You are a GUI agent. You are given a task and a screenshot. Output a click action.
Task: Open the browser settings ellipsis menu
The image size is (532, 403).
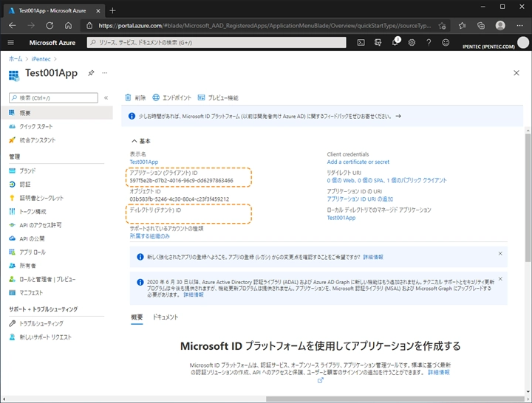coord(519,25)
